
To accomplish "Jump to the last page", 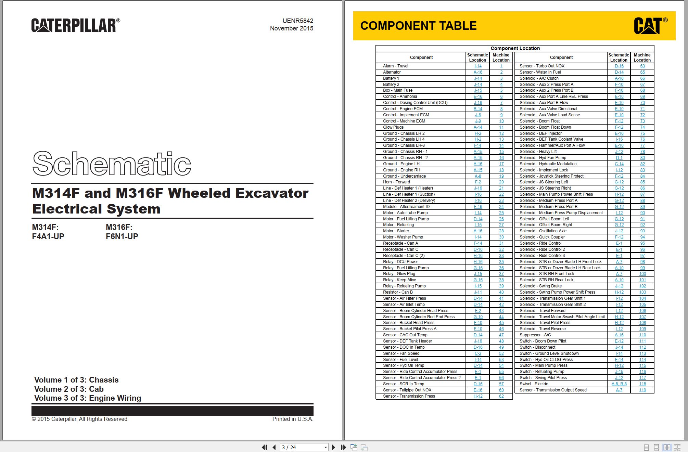I will coord(343,447).
